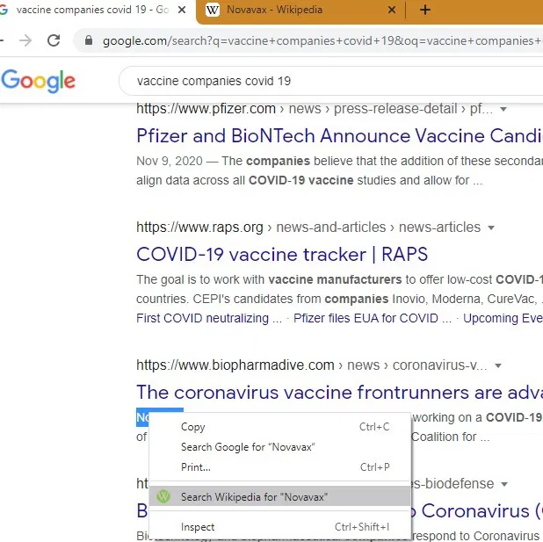The height and width of the screenshot is (542, 543).
Task: Reload the page with the refresh icon
Action: (x=54, y=40)
